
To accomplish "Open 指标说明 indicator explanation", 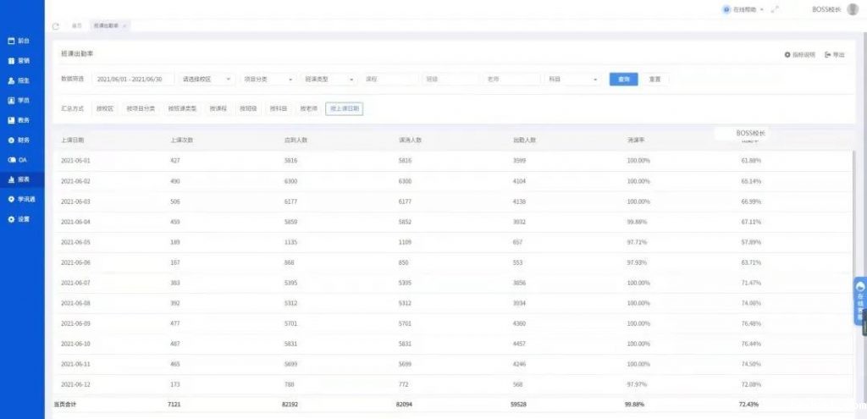I will tap(799, 54).
